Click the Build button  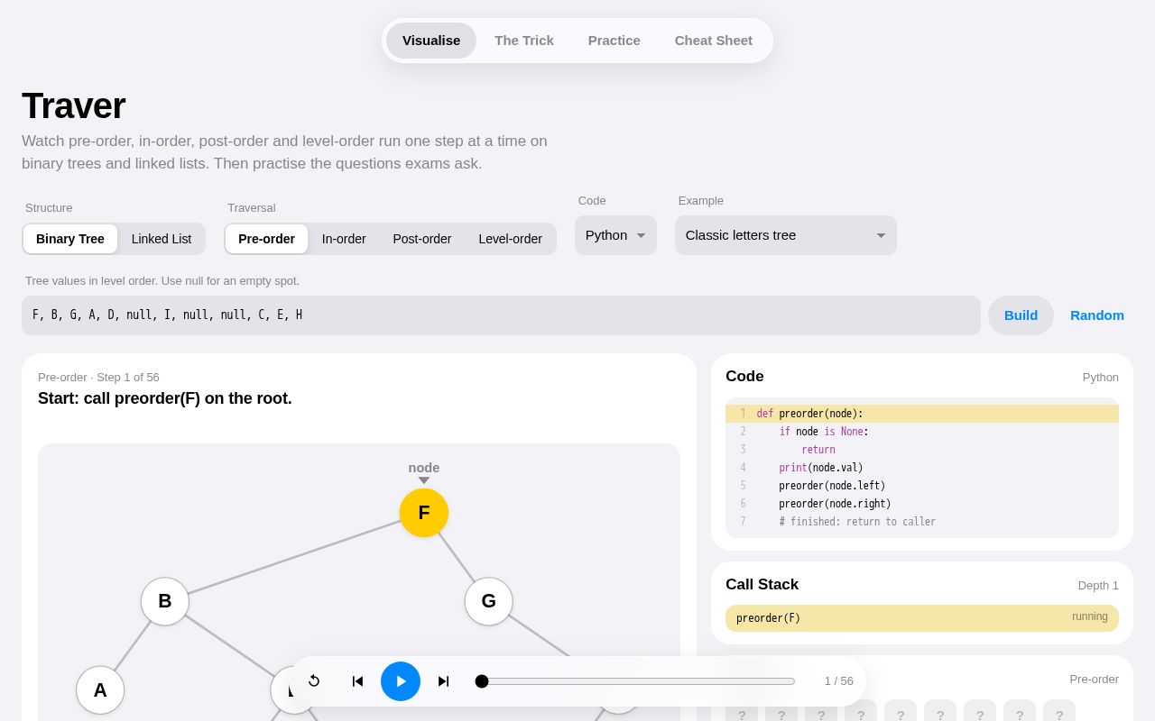1021,315
